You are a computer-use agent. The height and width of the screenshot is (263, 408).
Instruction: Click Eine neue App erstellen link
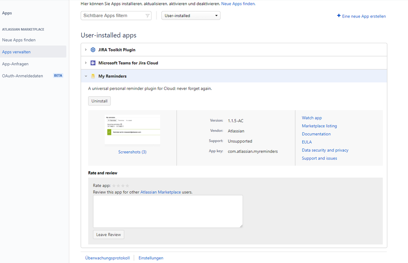point(364,16)
